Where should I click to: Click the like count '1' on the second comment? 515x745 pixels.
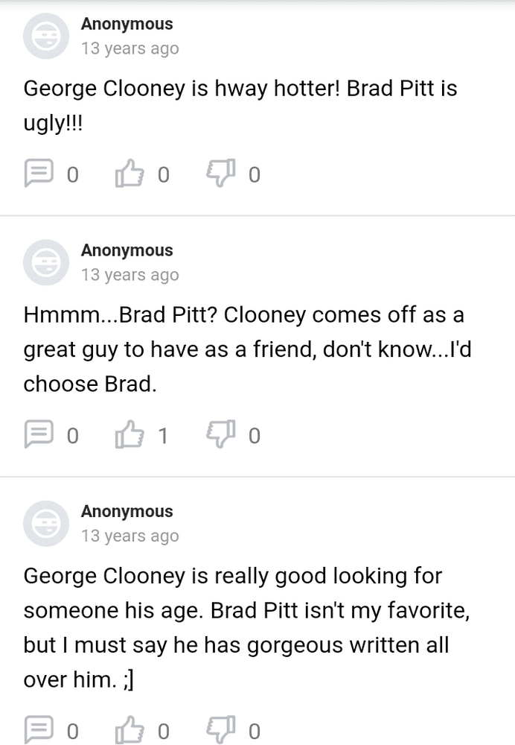tap(164, 435)
